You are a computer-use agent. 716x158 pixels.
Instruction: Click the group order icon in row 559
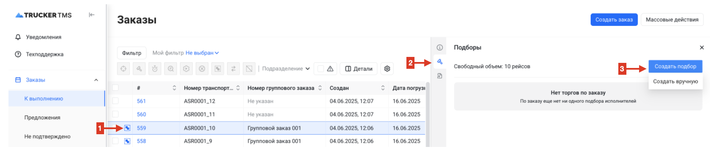[x=127, y=128]
